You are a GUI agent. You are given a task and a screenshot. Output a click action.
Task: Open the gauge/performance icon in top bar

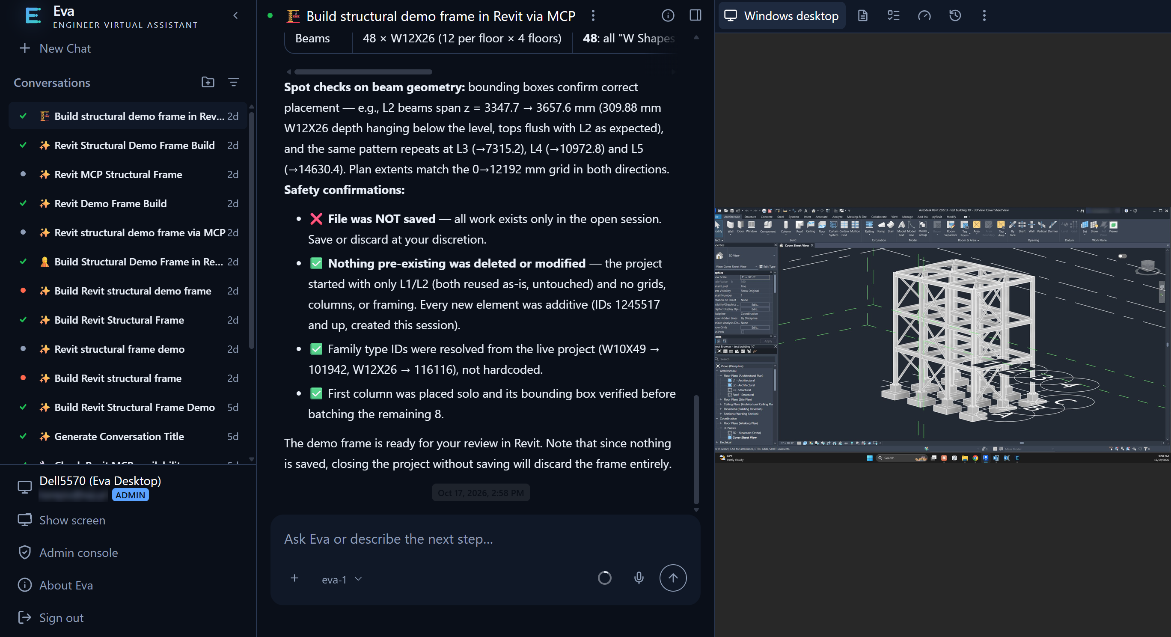pyautogui.click(x=924, y=15)
